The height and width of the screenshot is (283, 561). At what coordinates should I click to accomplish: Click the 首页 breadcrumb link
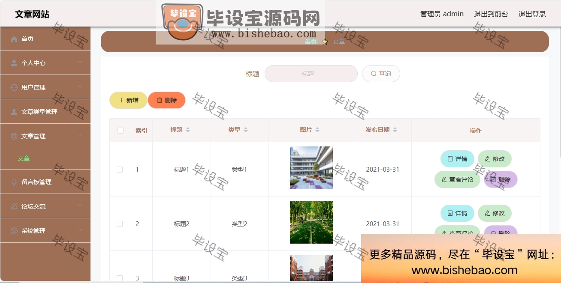pyautogui.click(x=311, y=42)
